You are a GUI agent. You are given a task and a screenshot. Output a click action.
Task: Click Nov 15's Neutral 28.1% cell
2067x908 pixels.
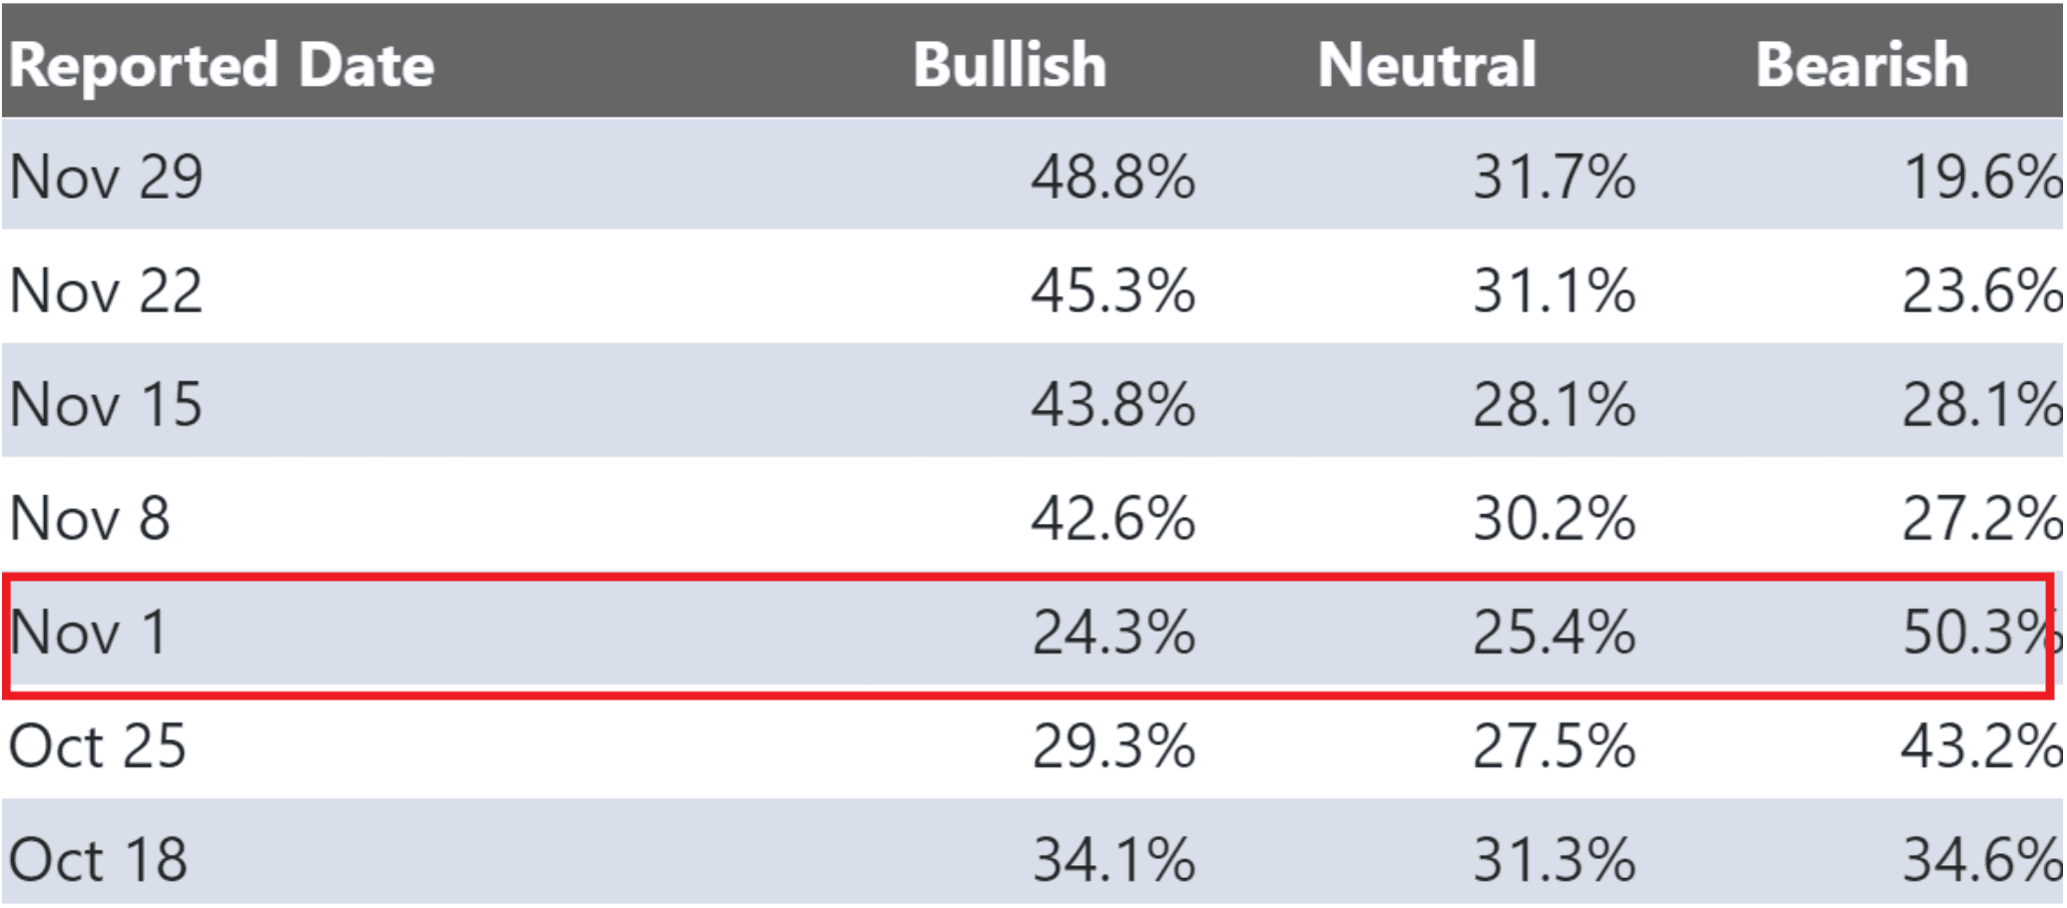pos(1554,405)
